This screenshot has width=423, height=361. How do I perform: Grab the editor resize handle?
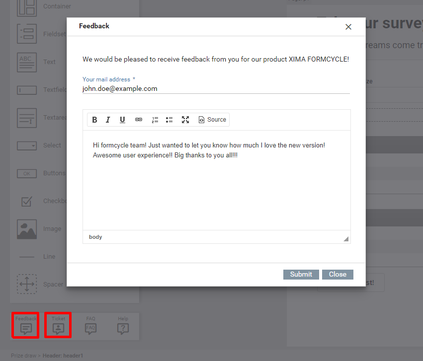pos(346,239)
